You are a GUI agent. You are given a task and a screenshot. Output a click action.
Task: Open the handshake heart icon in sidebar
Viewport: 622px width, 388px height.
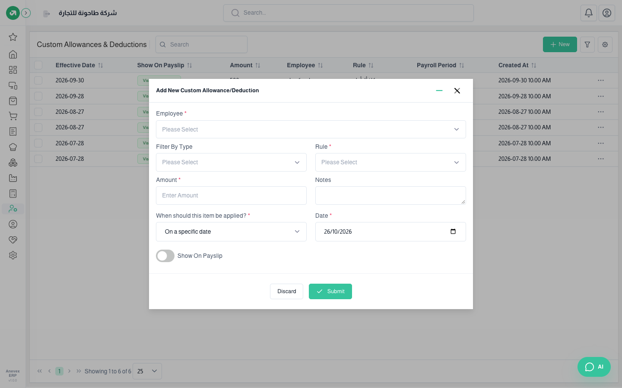click(13, 240)
